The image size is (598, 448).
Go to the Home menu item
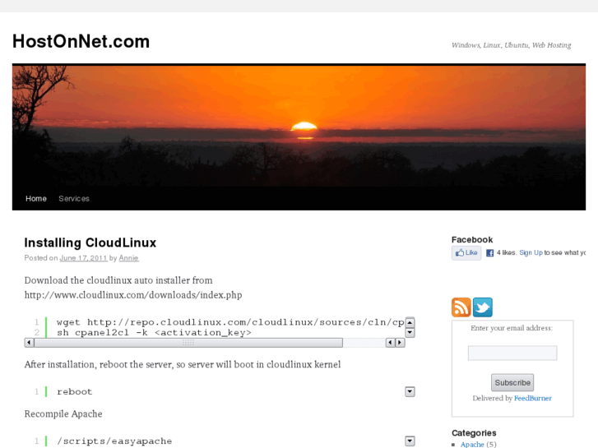click(36, 199)
